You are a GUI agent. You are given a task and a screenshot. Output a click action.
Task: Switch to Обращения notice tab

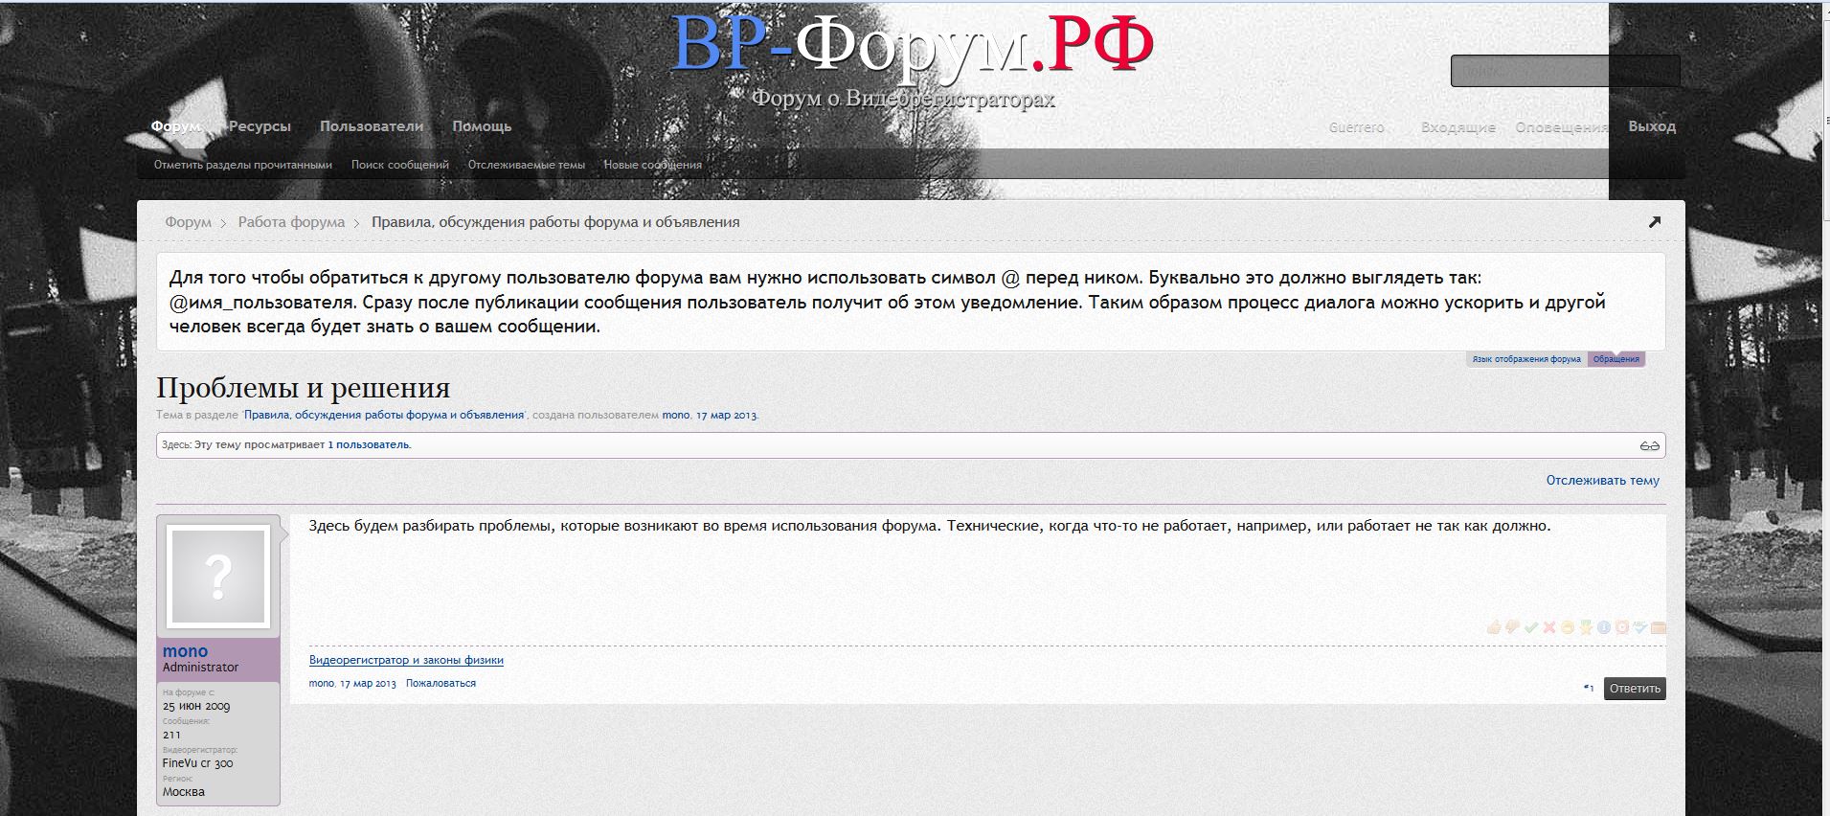click(1615, 359)
